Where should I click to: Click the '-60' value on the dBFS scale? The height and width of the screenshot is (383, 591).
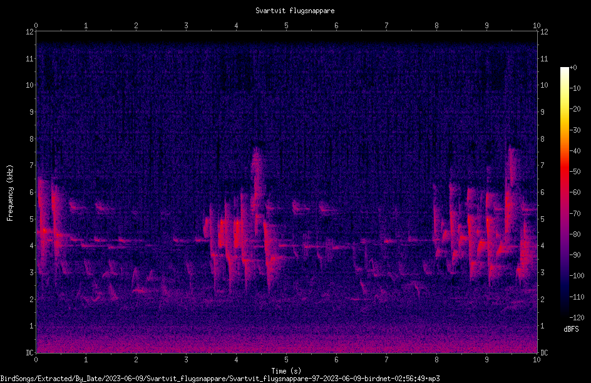coord(575,192)
